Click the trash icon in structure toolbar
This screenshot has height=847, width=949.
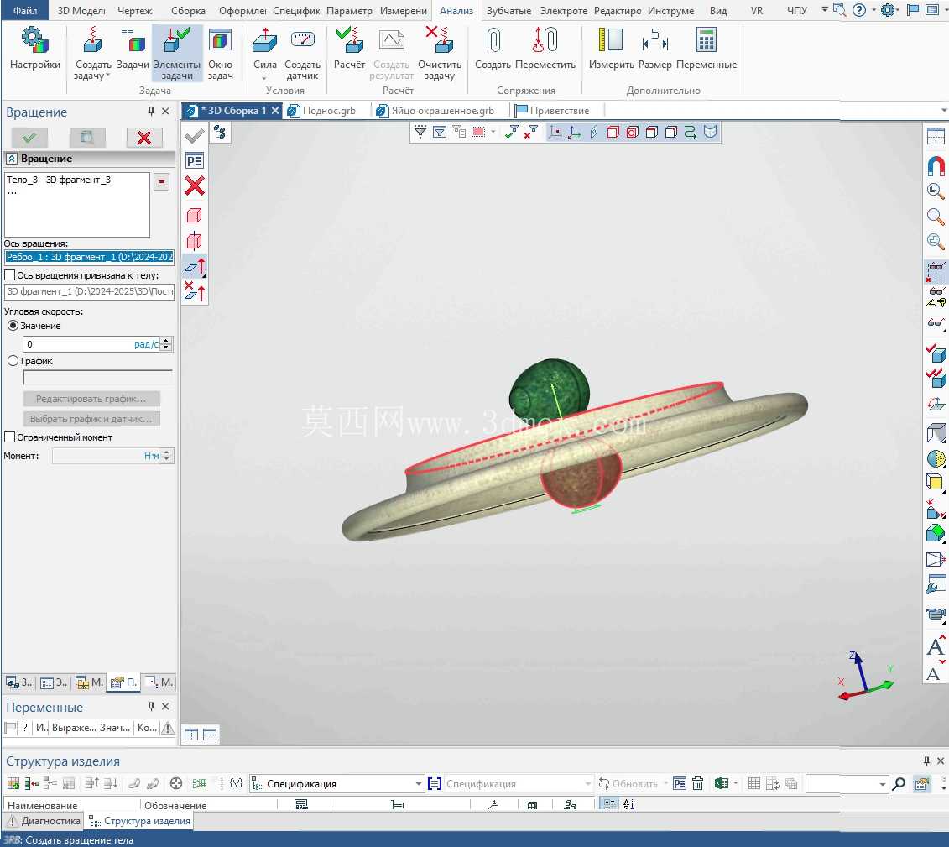pyautogui.click(x=697, y=783)
